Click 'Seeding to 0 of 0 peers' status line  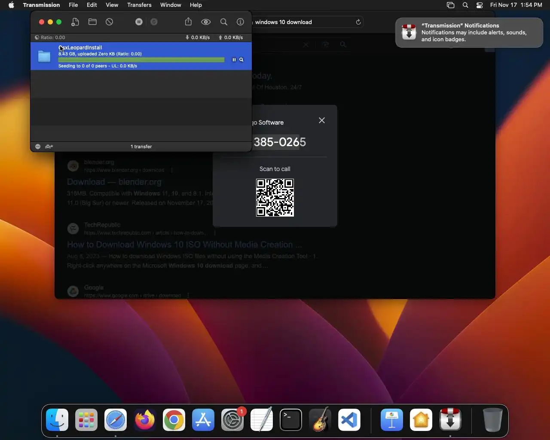point(98,66)
